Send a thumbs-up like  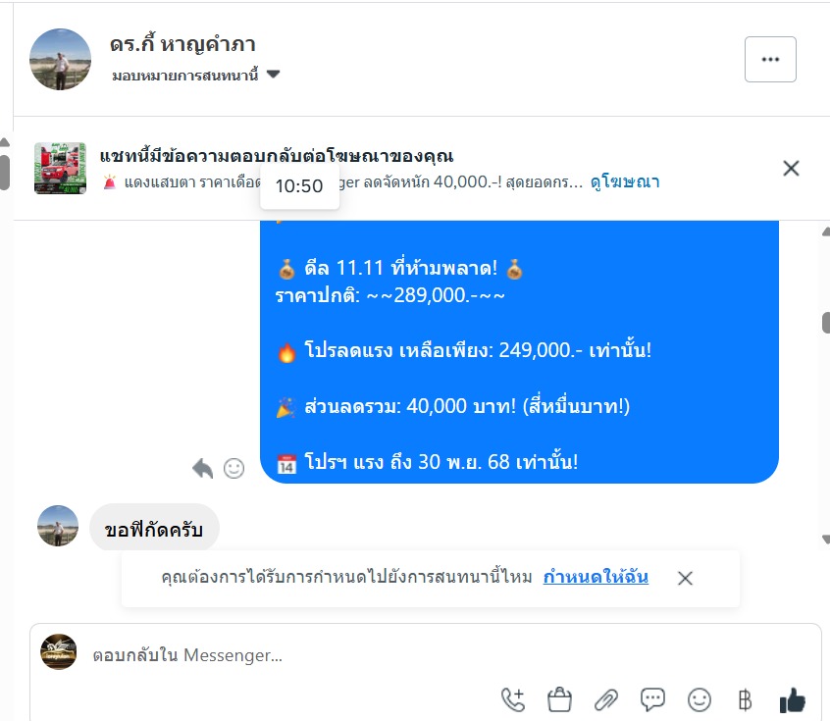coord(792,699)
